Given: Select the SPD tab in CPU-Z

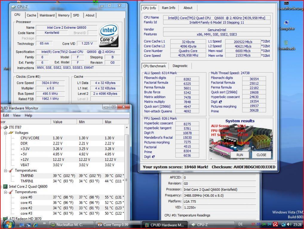Looking at the screenshot, I should click(76, 15).
